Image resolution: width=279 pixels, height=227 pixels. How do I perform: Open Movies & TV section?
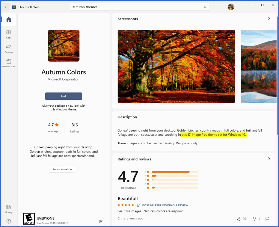click(x=8, y=63)
